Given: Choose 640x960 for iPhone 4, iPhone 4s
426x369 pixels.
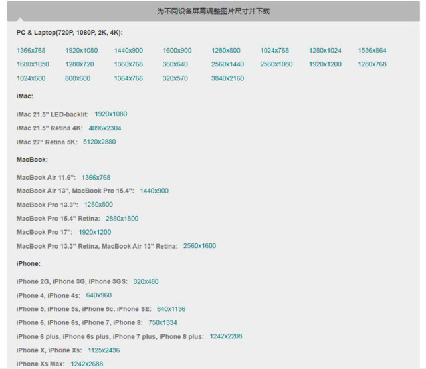Looking at the screenshot, I should 99,295.
